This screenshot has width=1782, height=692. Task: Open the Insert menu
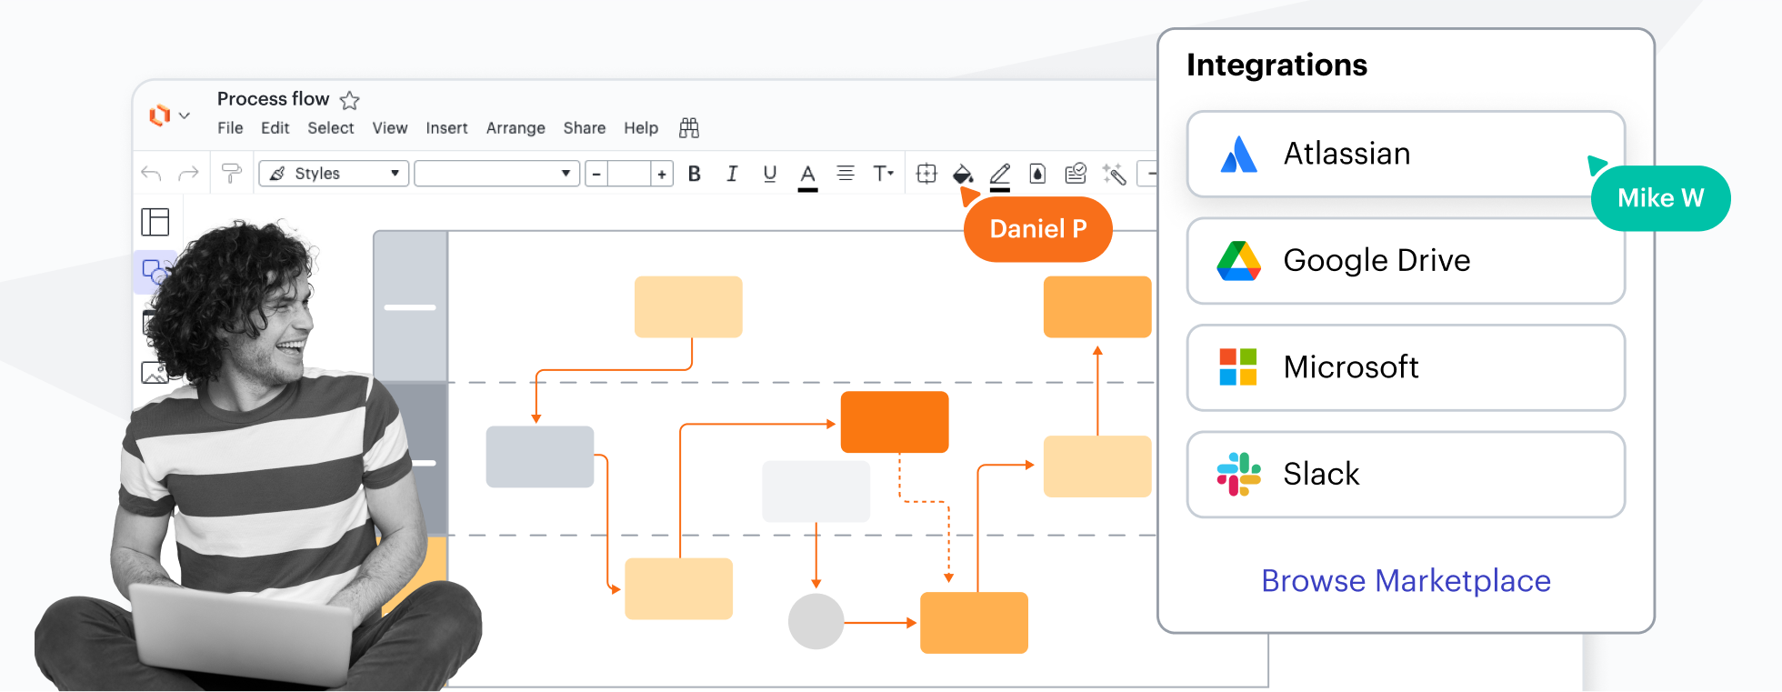(446, 128)
